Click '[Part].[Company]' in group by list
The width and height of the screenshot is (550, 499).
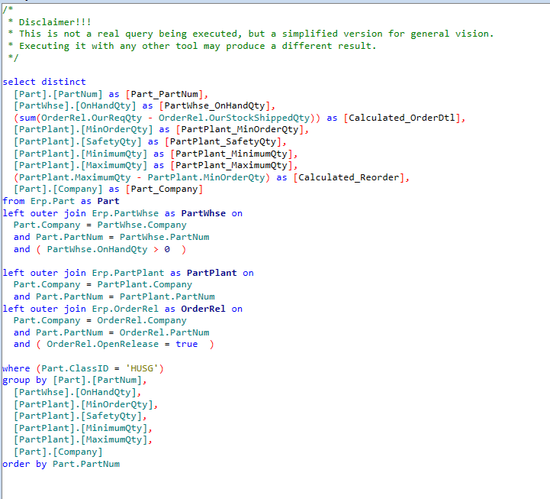(58, 452)
